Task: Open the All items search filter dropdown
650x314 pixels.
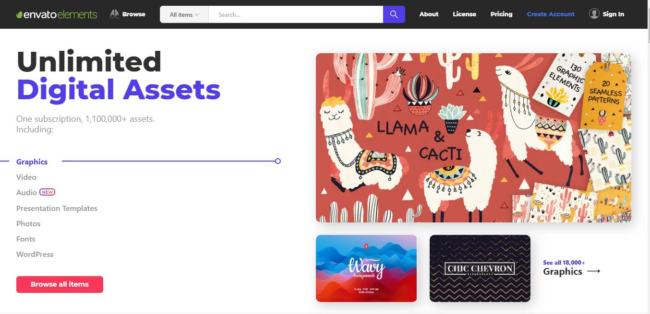Action: (x=183, y=14)
